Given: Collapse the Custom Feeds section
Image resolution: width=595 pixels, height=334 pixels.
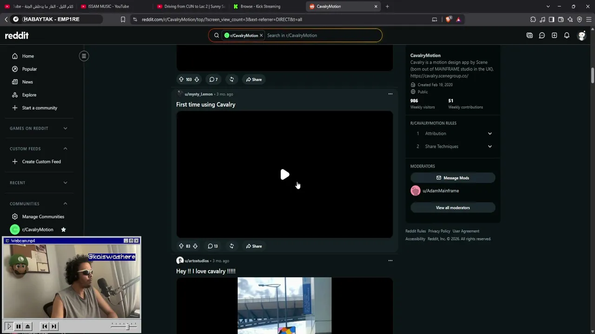Looking at the screenshot, I should coord(38,148).
